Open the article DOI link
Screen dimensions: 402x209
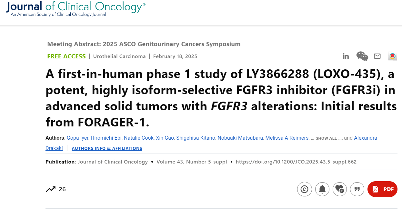[x=296, y=162]
